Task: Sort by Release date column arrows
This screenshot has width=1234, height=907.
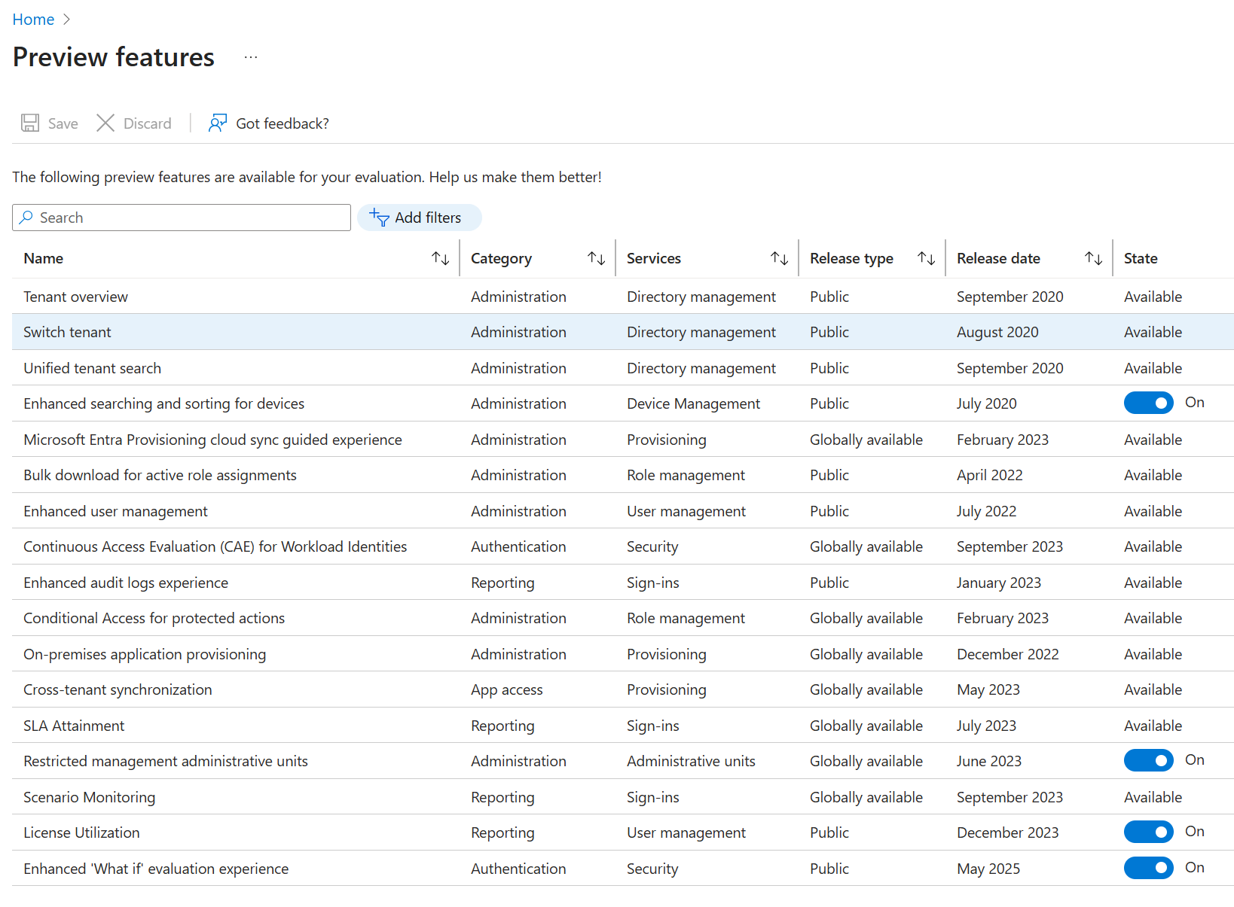Action: (x=1094, y=259)
